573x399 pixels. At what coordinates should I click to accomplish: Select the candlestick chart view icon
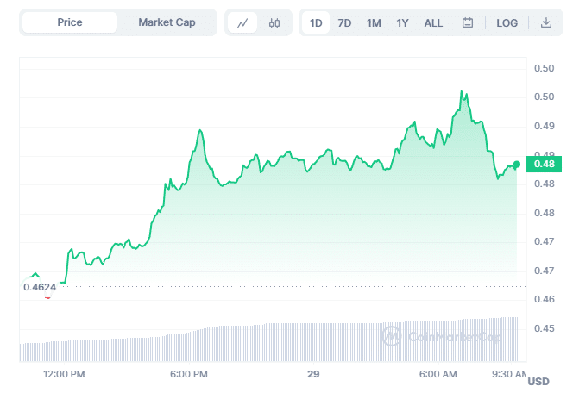274,23
